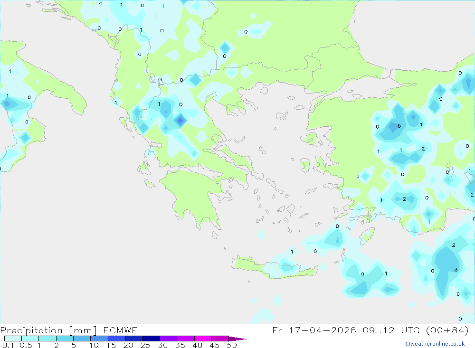
Task: Choose the 10–15 mm blue legend box
Action: (x=99, y=339)
